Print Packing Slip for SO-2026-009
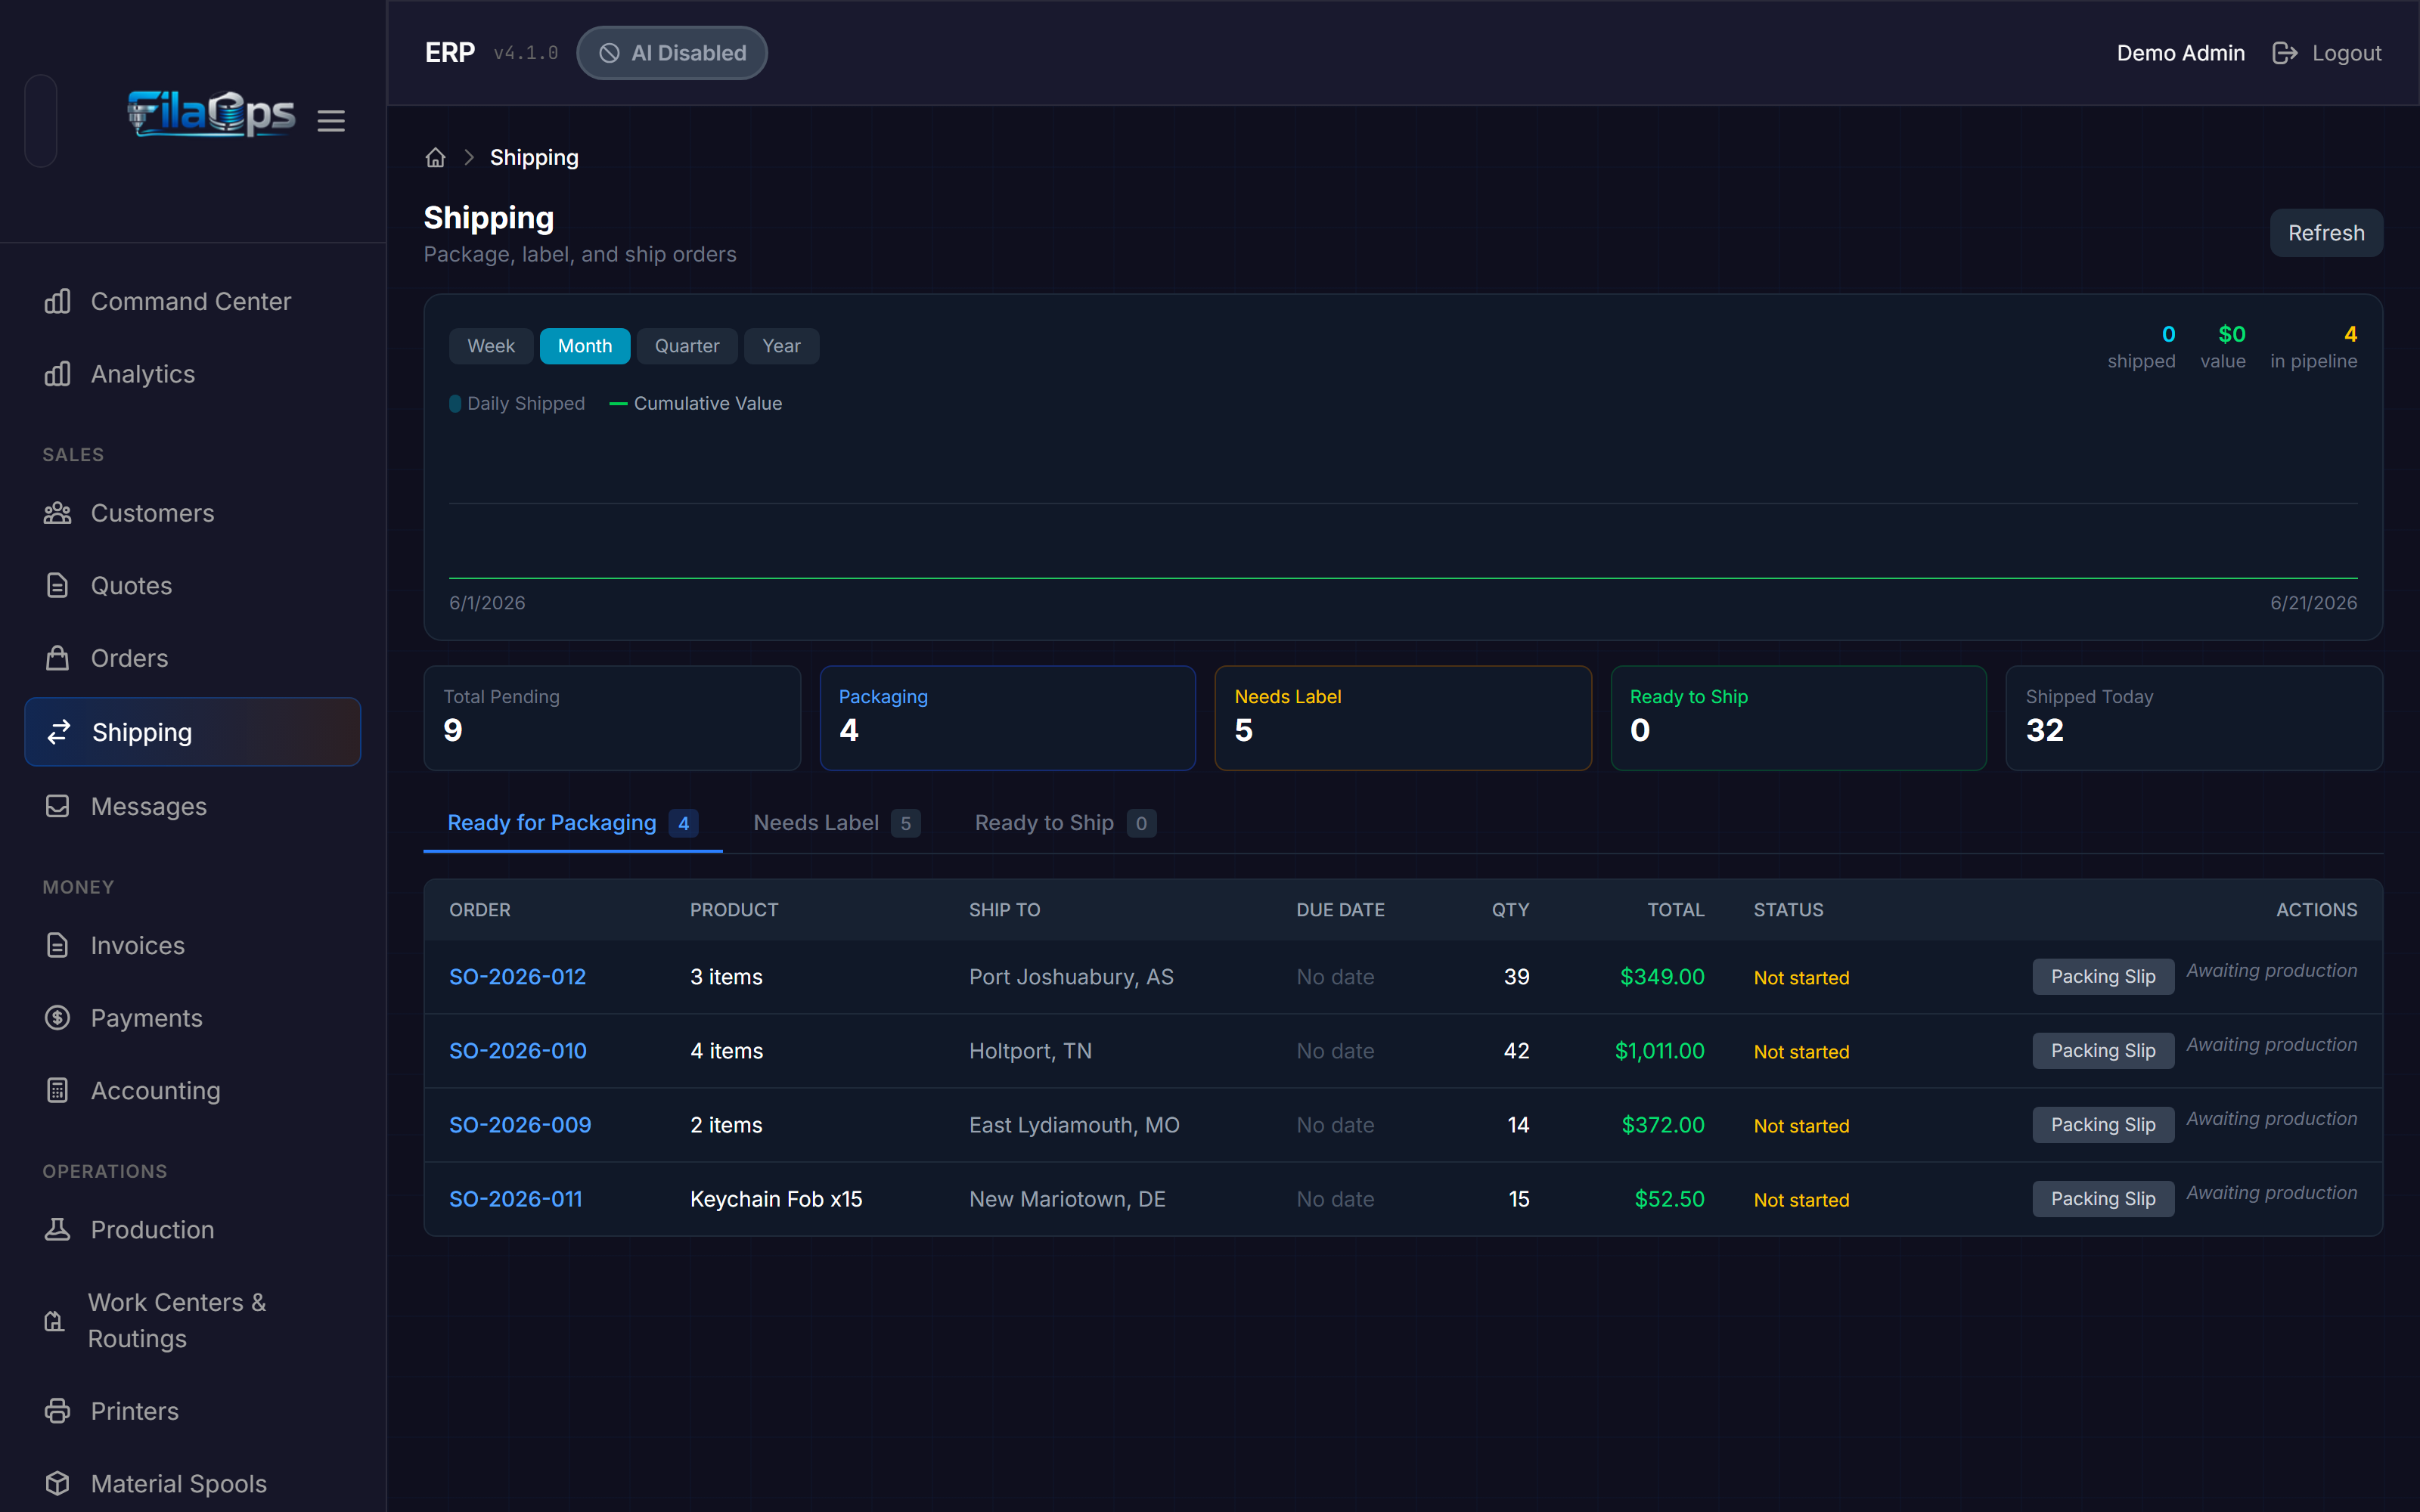This screenshot has height=1512, width=2420. (x=2102, y=1125)
